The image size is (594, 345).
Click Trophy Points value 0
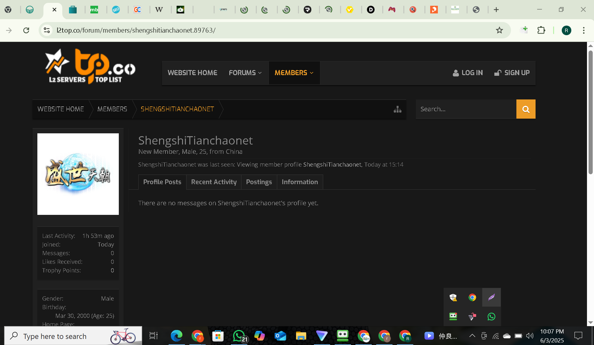pyautogui.click(x=112, y=271)
